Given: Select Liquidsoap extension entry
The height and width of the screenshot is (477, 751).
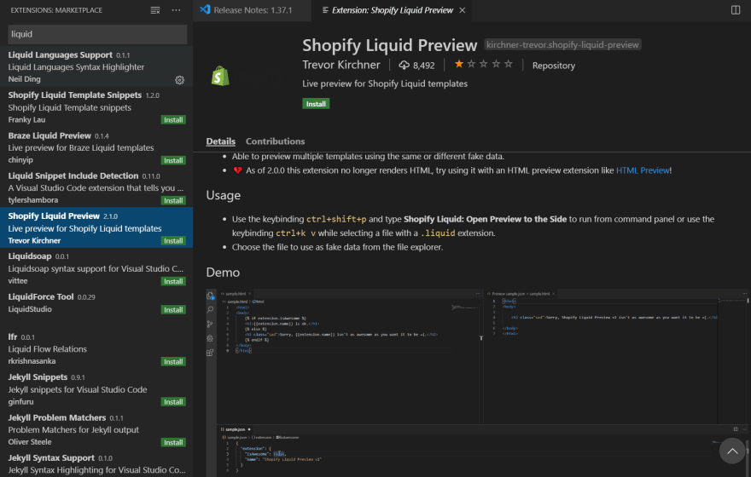Looking at the screenshot, I should click(x=96, y=268).
